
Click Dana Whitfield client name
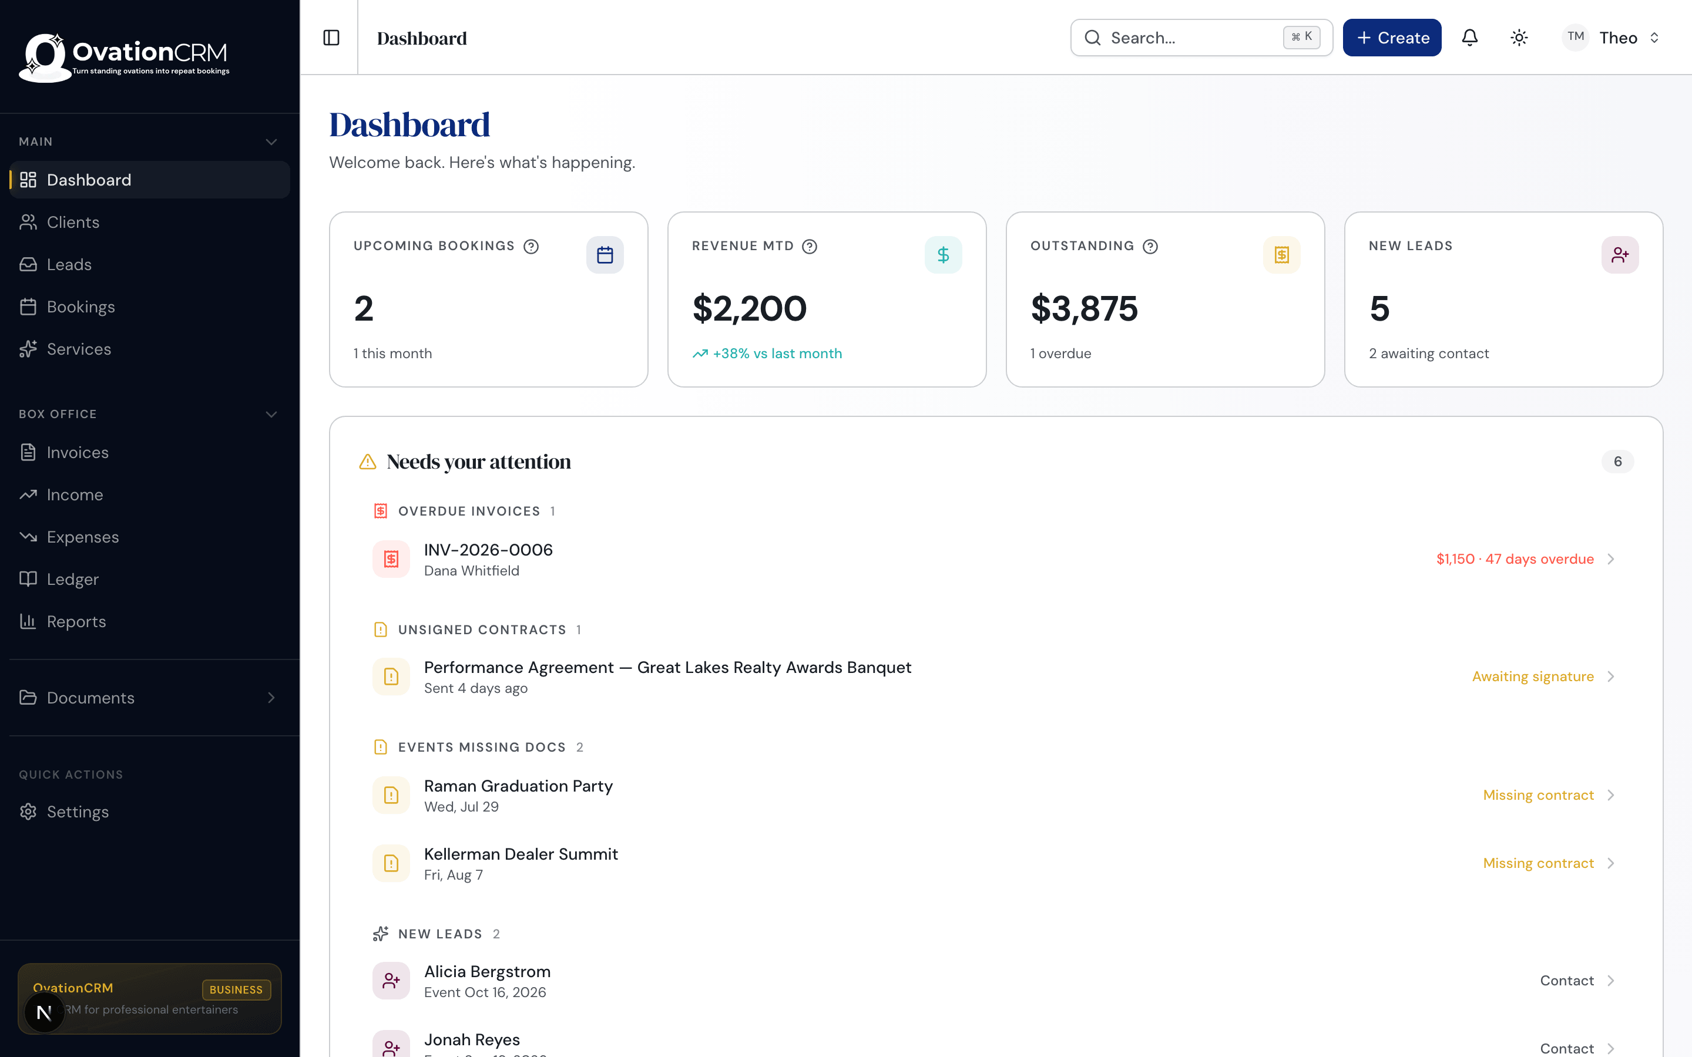[471, 571]
